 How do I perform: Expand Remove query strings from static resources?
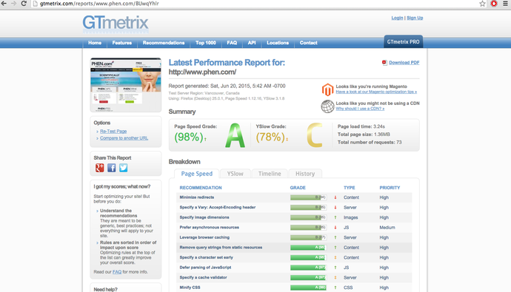click(x=221, y=248)
